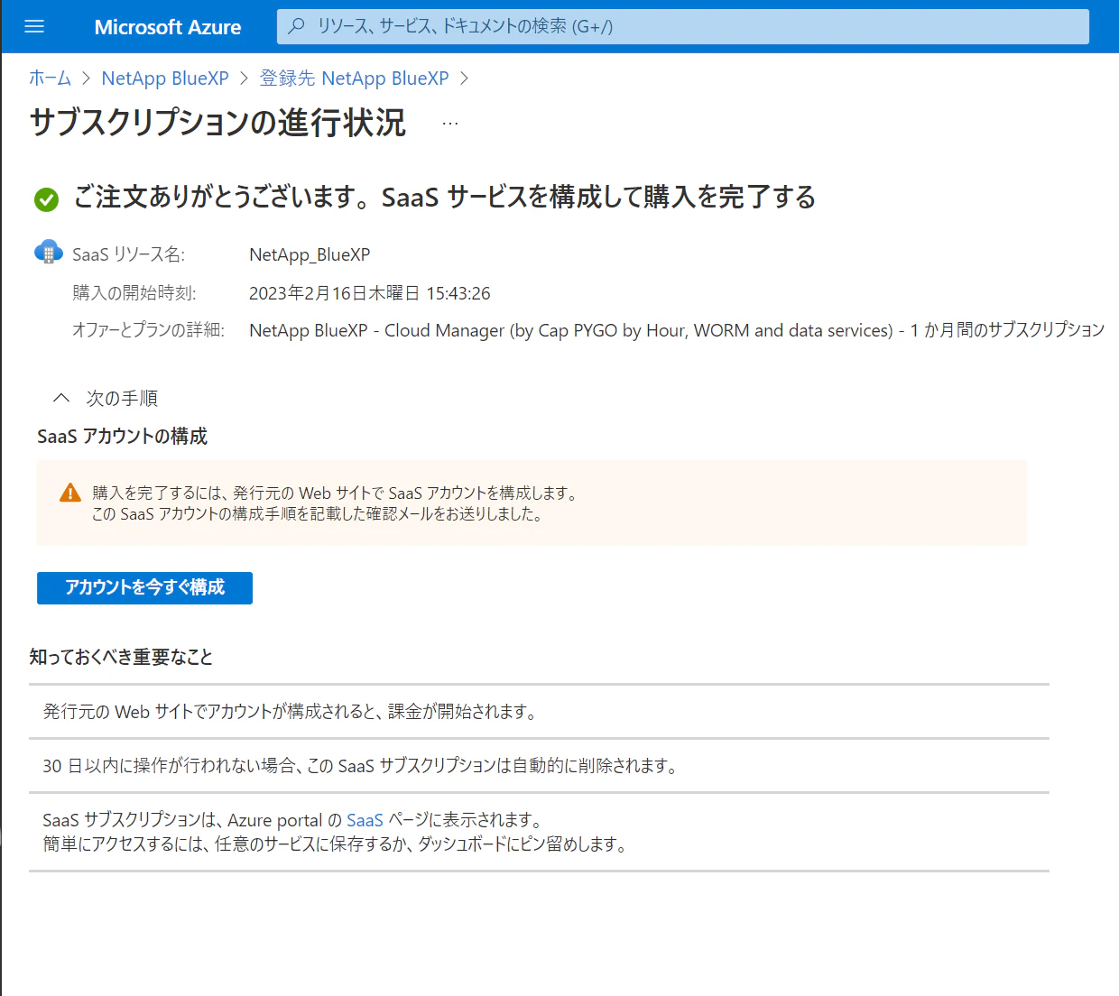Go to ホーム breadcrumb
The image size is (1119, 996).
pyautogui.click(x=50, y=78)
